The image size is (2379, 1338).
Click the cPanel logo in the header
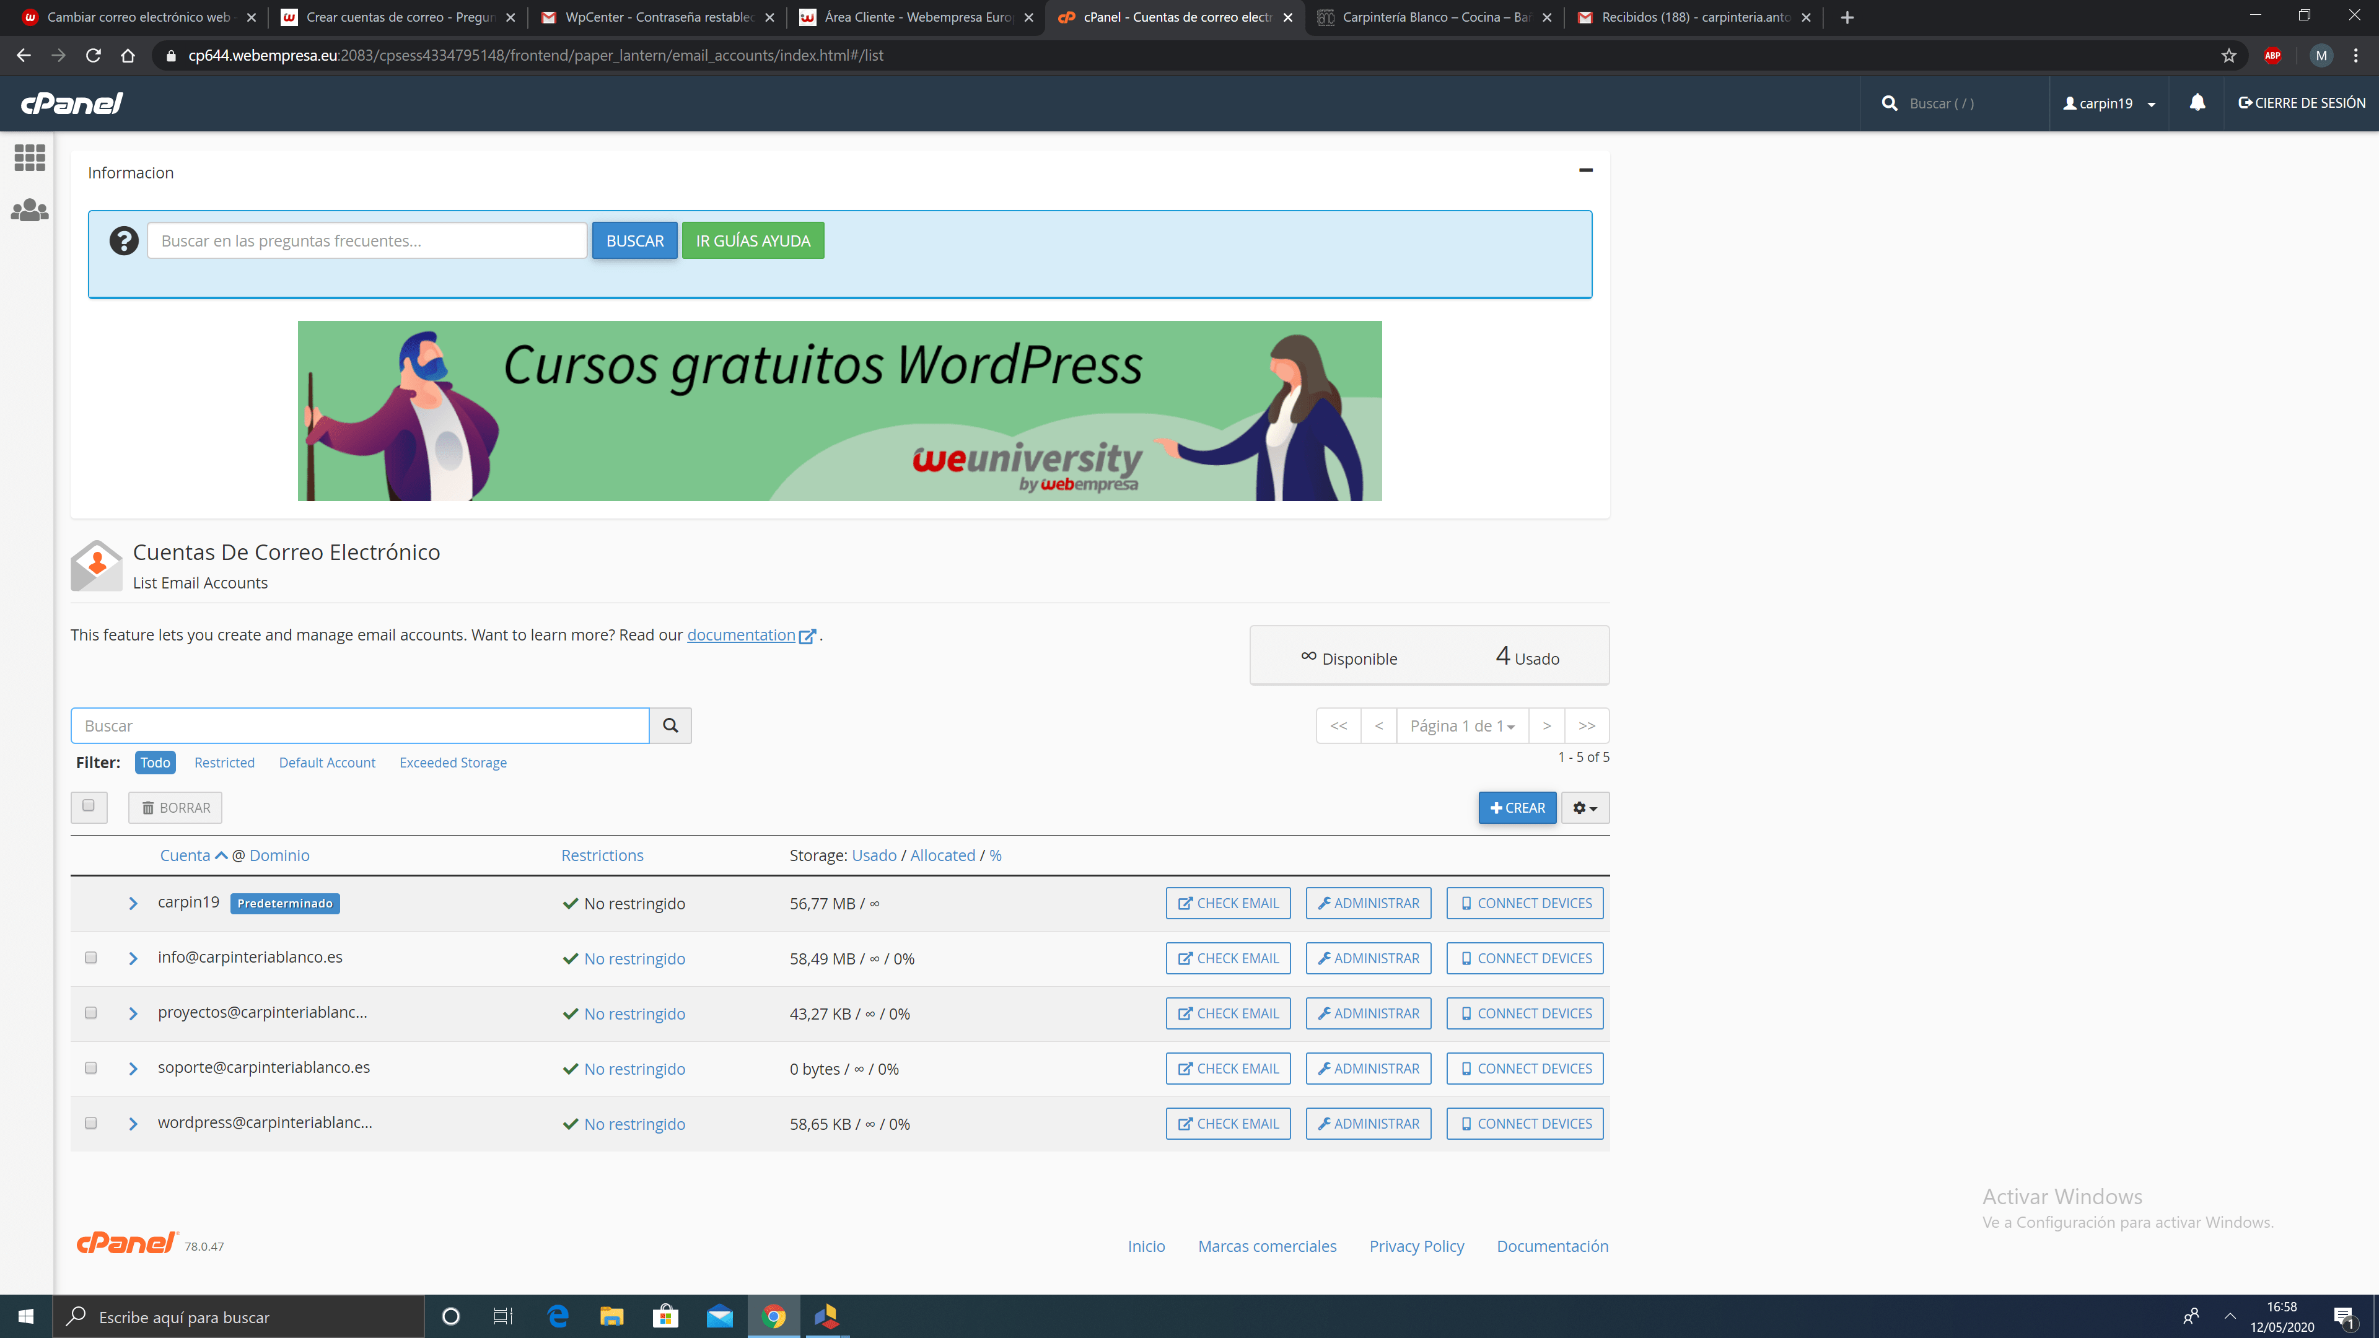(72, 103)
